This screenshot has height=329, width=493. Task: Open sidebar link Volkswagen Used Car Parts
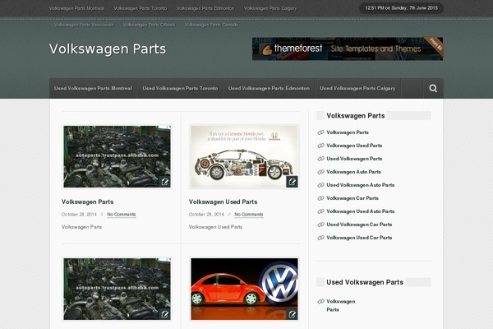pos(359,238)
